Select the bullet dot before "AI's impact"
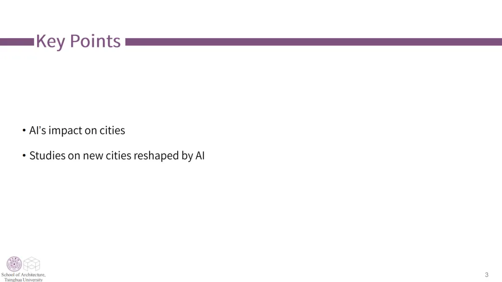The image size is (502, 282). tap(24, 131)
